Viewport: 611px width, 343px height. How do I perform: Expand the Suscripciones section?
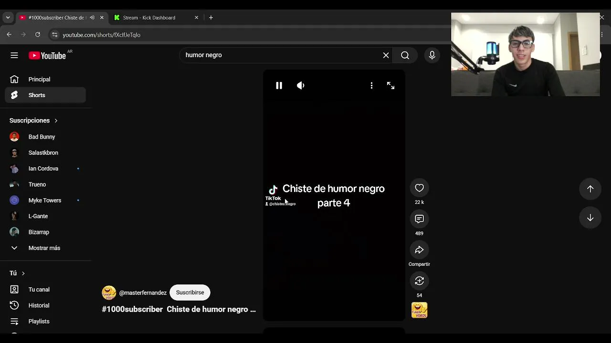click(x=33, y=121)
